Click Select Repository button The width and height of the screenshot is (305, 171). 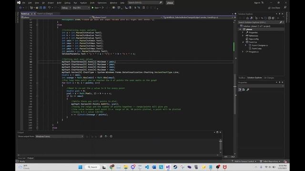coord(270,161)
